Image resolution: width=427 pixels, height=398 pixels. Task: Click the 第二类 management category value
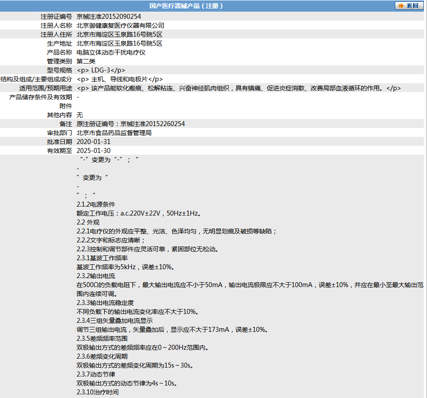86,61
